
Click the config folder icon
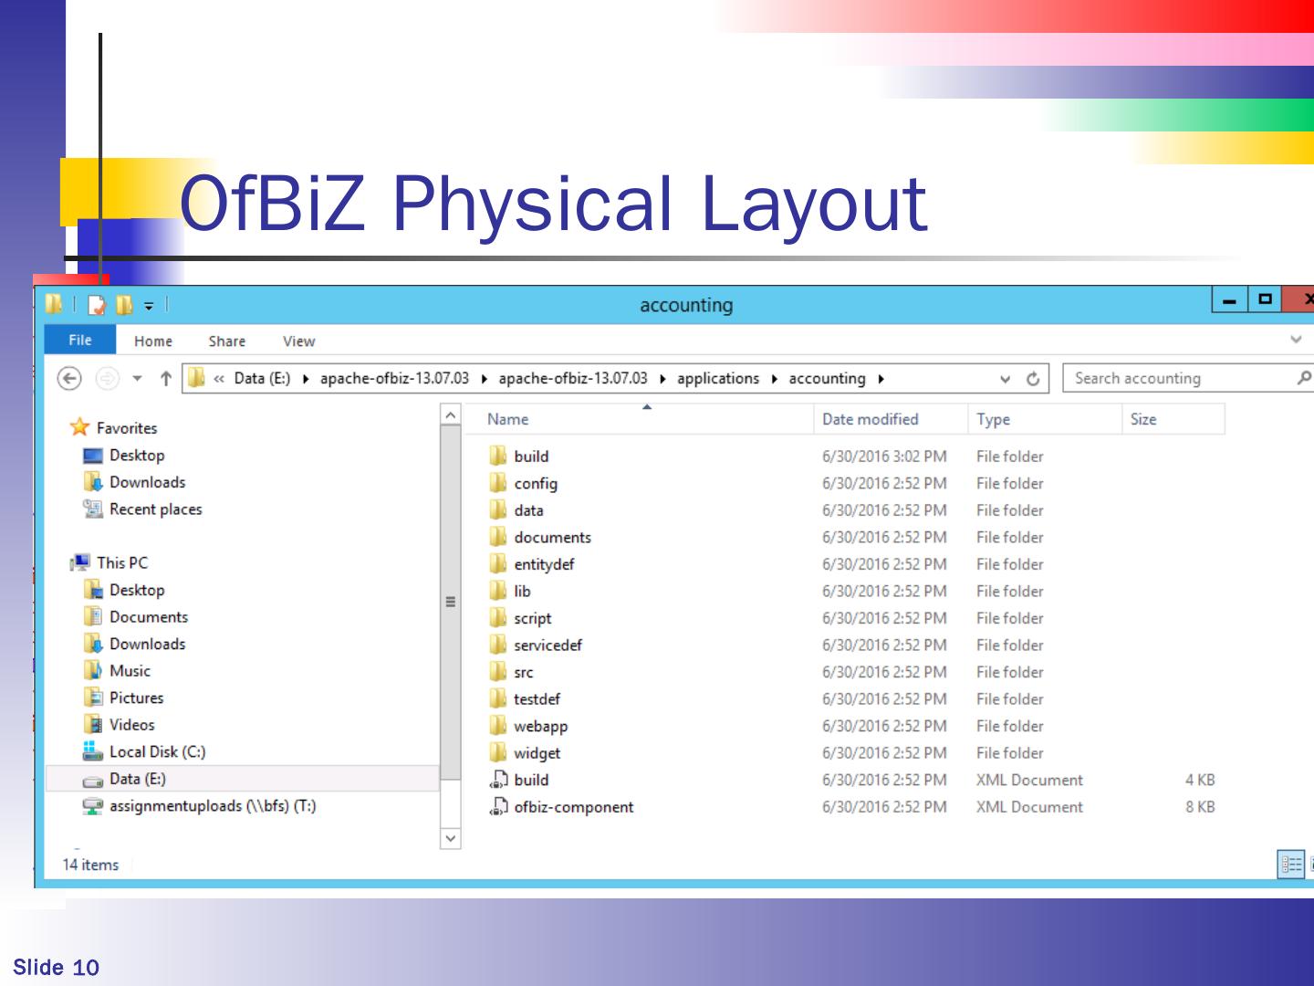coord(498,483)
